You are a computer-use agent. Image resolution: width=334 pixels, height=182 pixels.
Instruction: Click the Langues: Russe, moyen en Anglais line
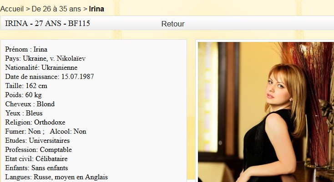click(56, 177)
